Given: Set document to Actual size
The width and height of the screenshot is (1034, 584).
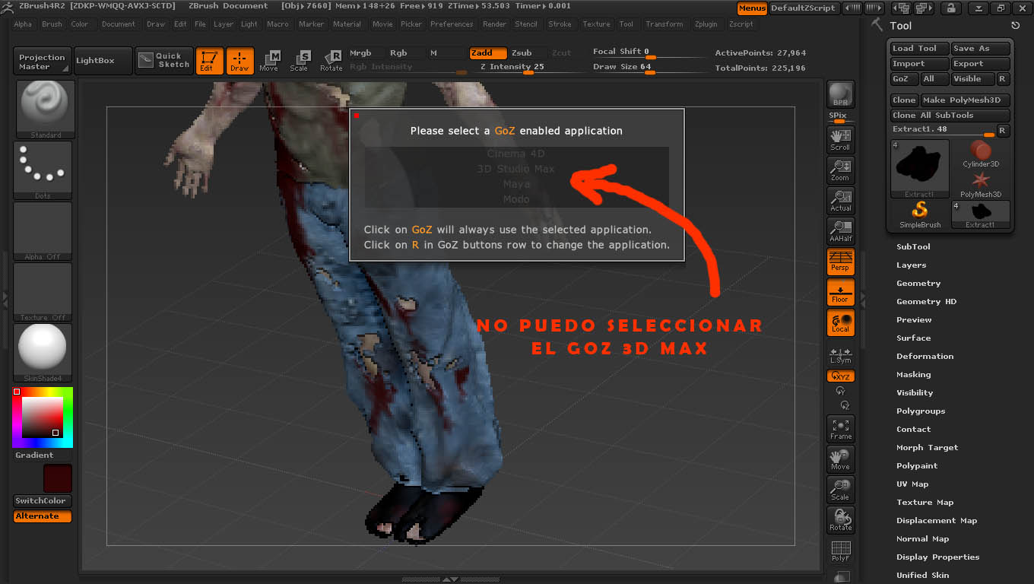Looking at the screenshot, I should coord(840,201).
